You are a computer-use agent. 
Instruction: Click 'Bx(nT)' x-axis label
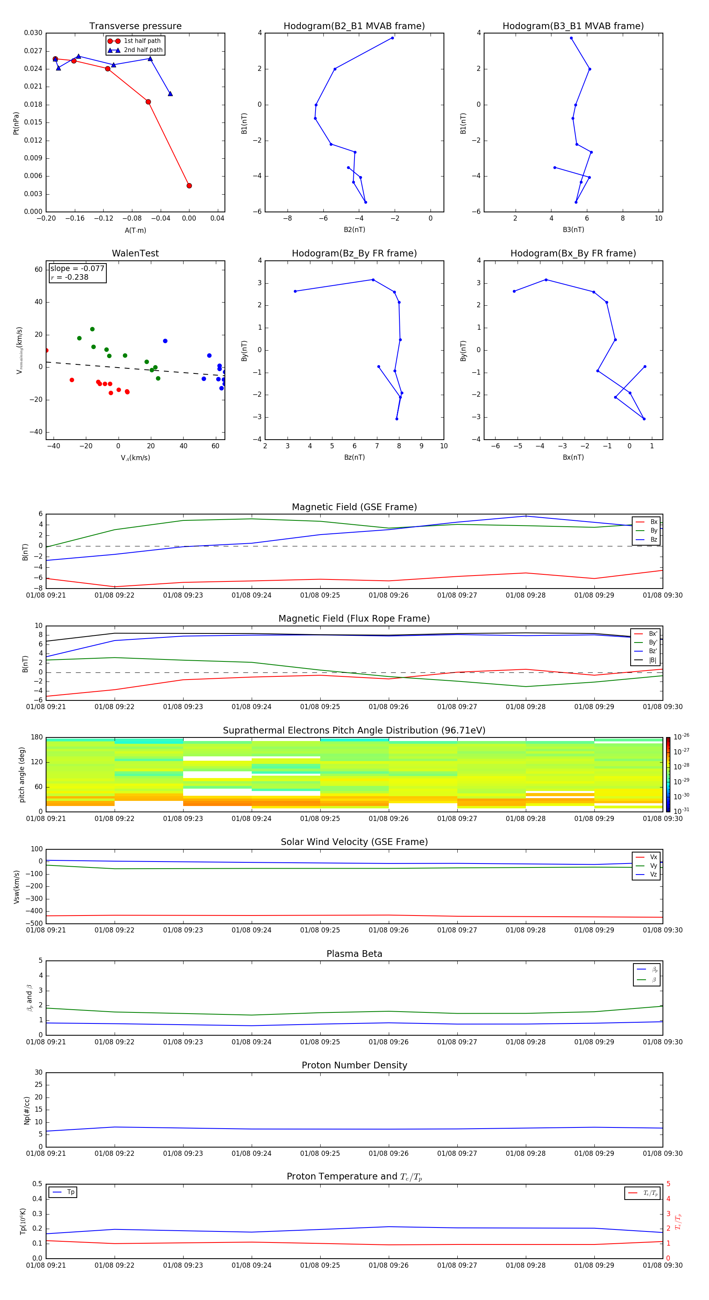pos(573,457)
